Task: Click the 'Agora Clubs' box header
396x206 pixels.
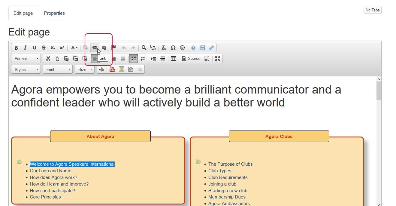Action: click(279, 136)
